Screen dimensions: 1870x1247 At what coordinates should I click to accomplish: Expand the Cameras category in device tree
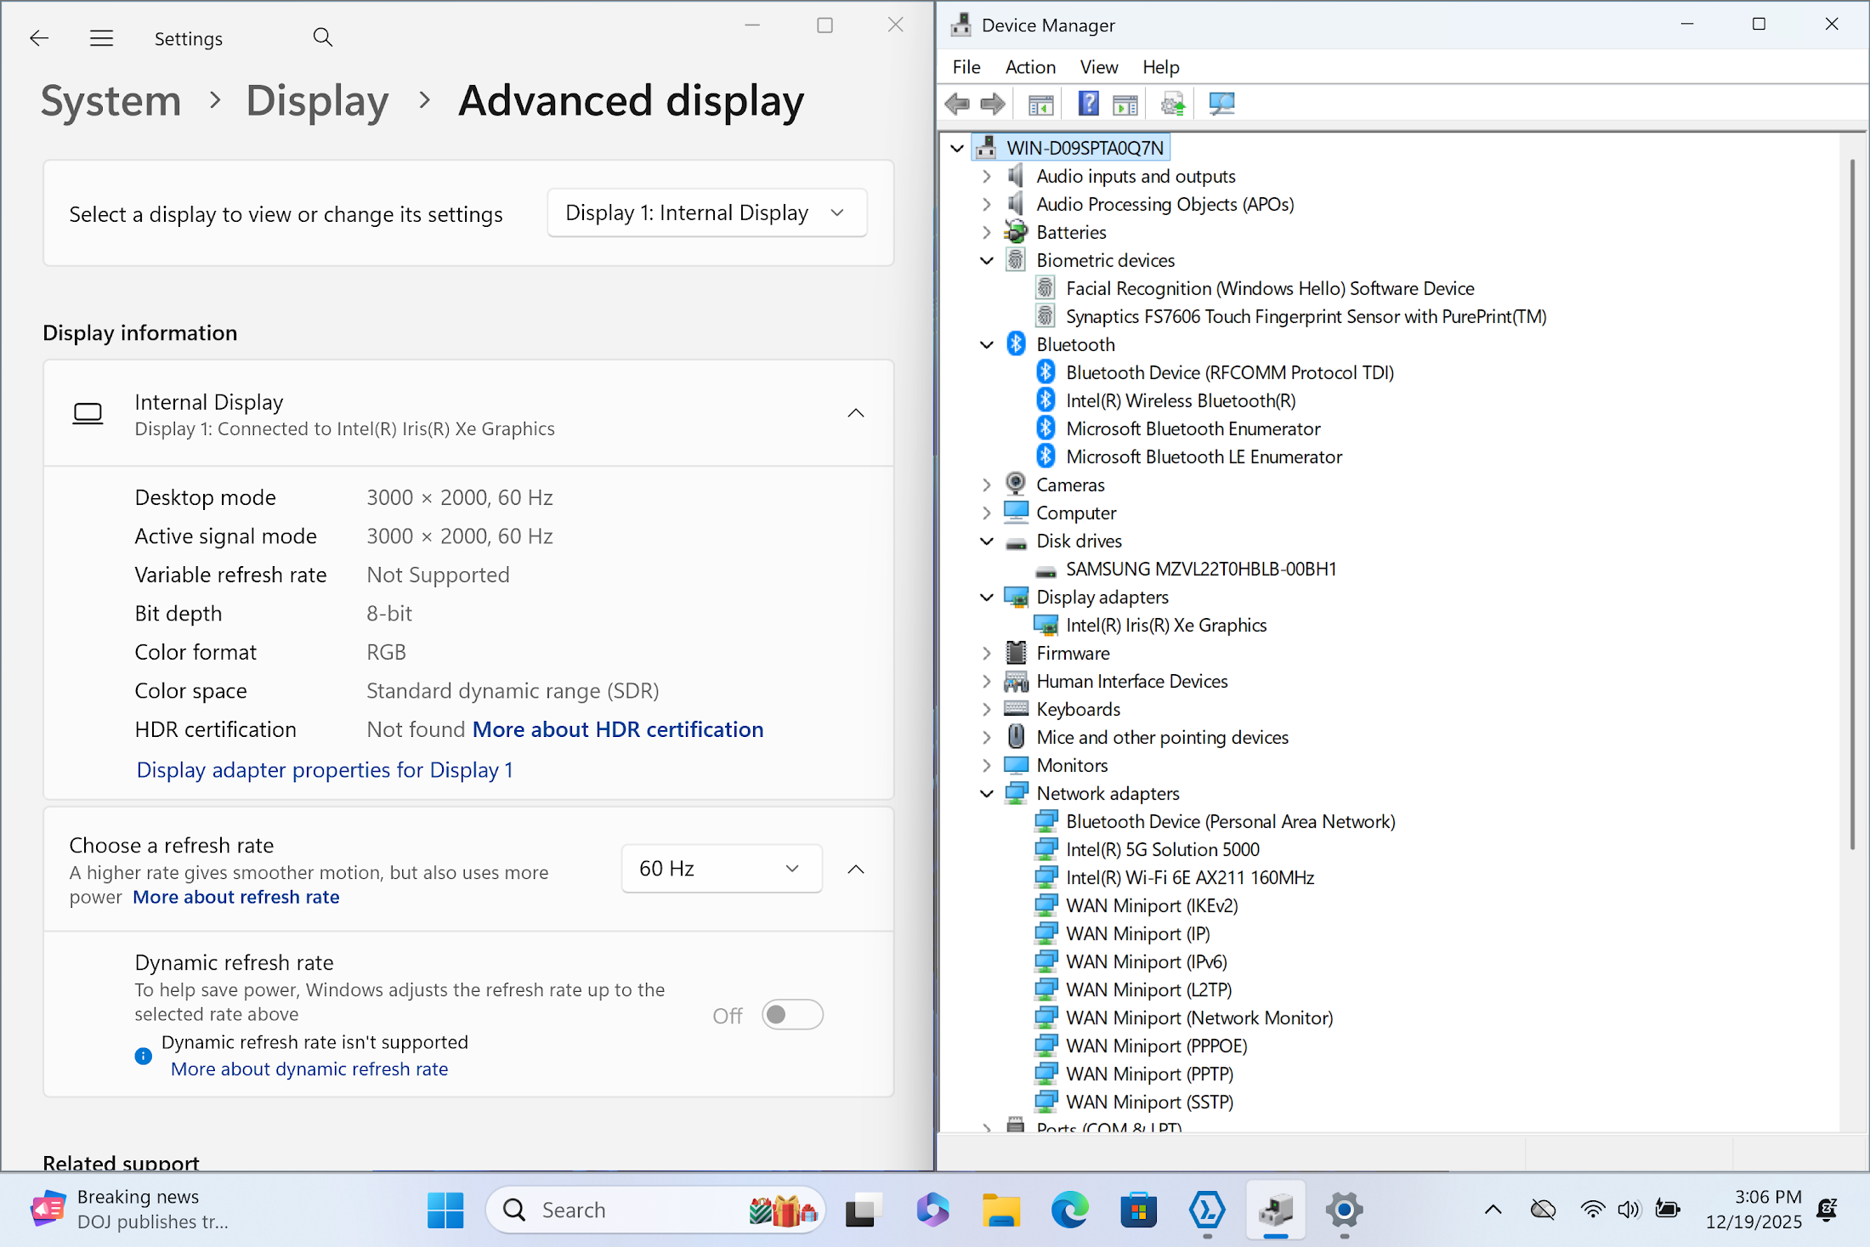pos(986,485)
